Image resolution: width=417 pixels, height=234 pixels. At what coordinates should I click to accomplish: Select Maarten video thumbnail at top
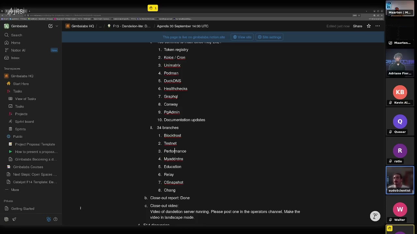pyautogui.click(x=400, y=8)
